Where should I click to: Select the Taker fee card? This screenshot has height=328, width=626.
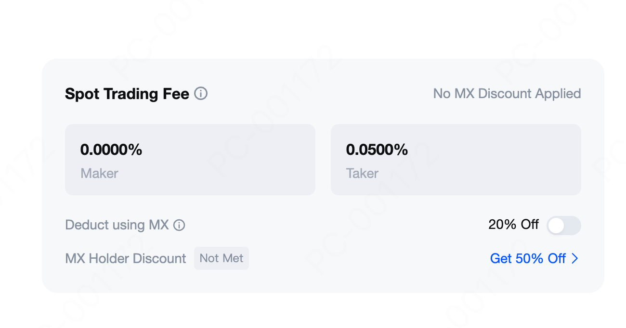point(456,160)
